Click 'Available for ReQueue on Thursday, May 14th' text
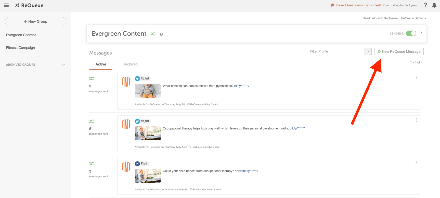 (x=161, y=147)
